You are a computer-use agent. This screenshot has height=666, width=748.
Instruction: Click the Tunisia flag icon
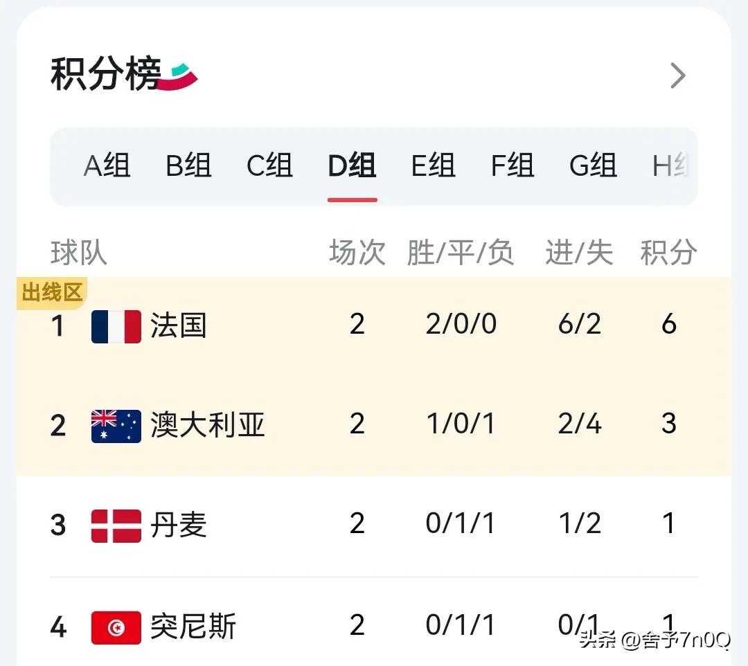pyautogui.click(x=116, y=627)
